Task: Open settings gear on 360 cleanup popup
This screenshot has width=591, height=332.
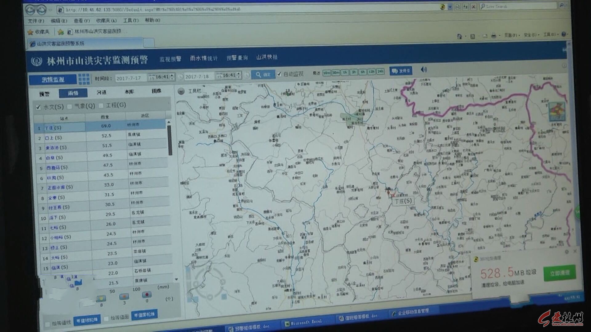Action: point(566,252)
